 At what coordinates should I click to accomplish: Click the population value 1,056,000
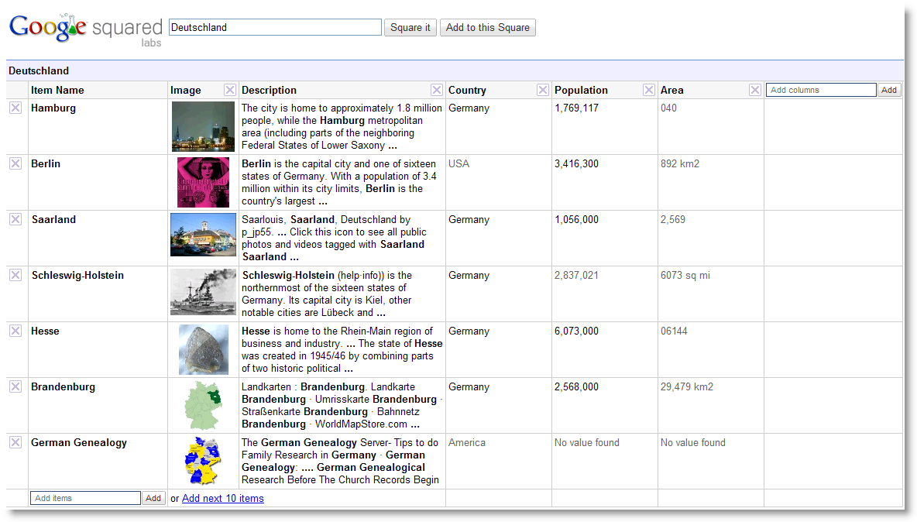point(577,220)
